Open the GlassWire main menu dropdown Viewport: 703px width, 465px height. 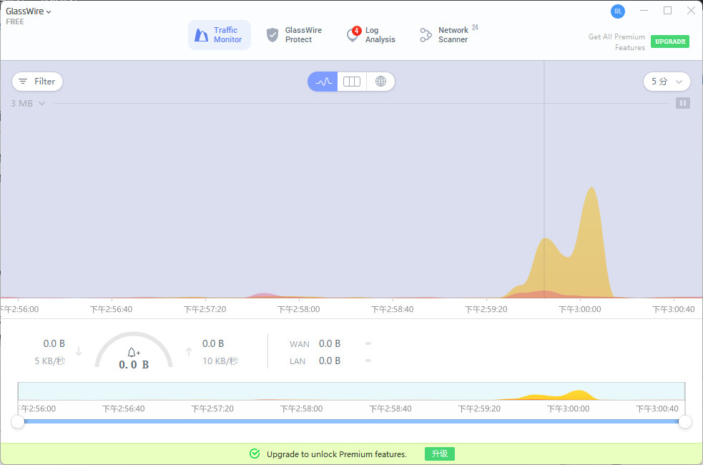point(29,11)
